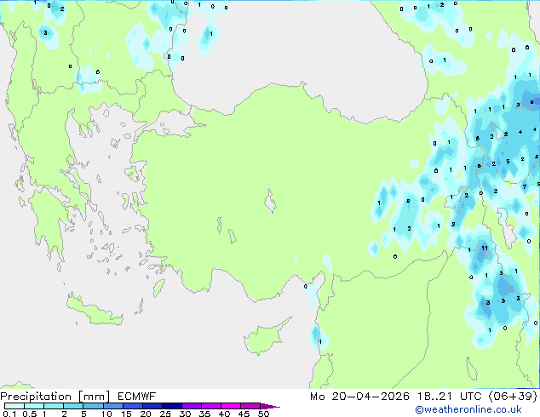Click the 0.5–1 mm legend swatch
The height and width of the screenshot is (417, 540).
[34, 406]
